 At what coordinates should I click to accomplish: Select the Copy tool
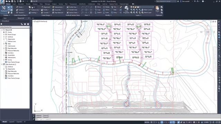(98, 10)
